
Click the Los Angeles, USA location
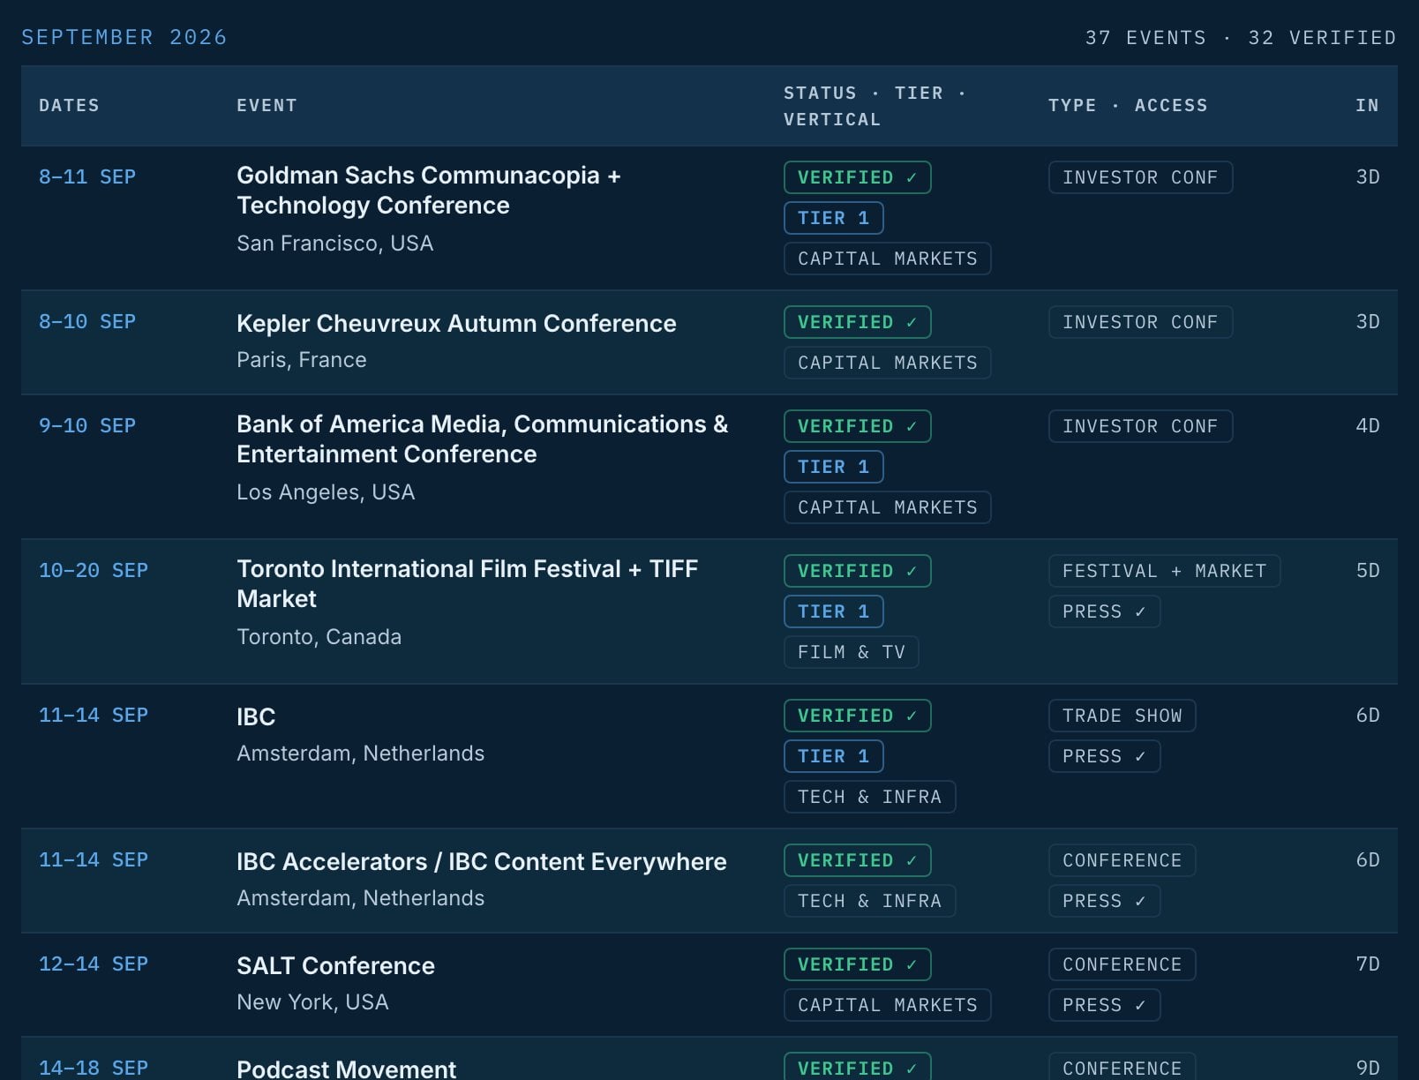pyautogui.click(x=326, y=492)
